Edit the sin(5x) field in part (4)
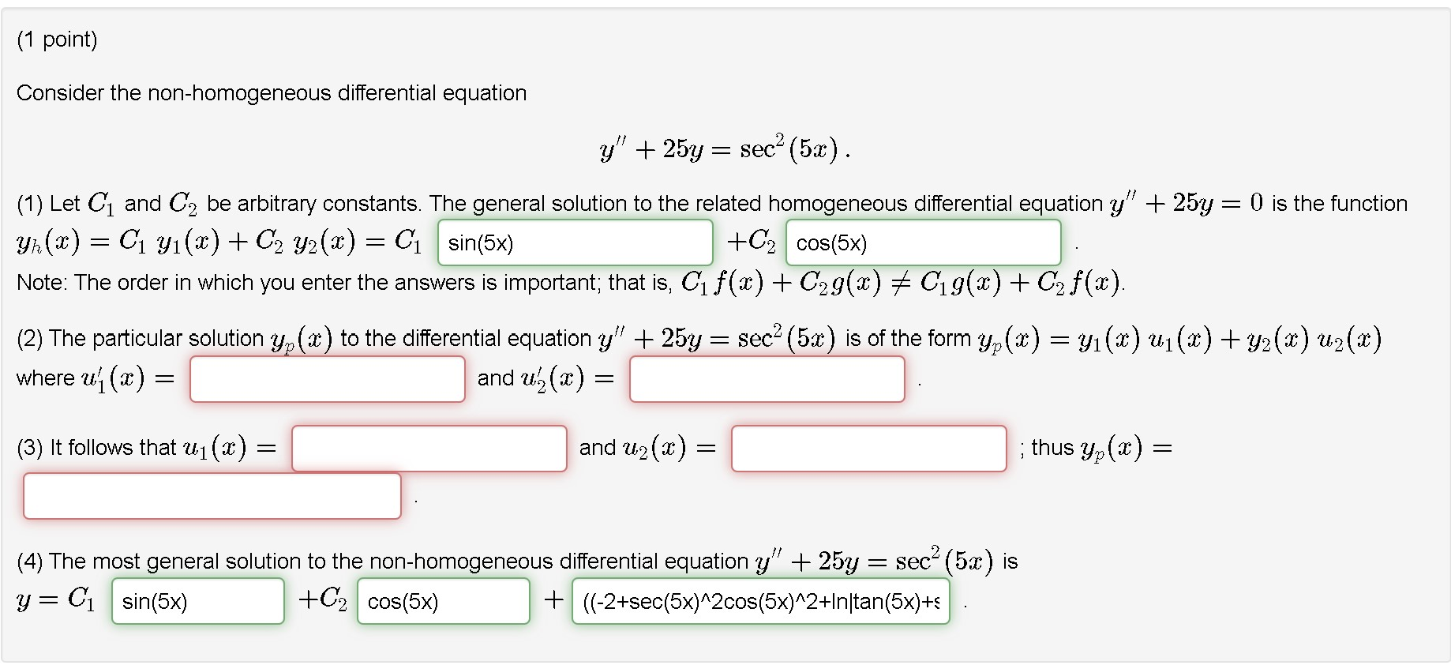The height and width of the screenshot is (665, 1451). coord(197,601)
